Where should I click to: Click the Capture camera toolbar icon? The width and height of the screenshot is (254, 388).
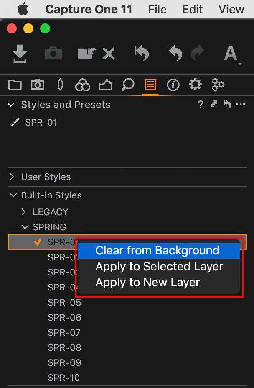click(53, 53)
